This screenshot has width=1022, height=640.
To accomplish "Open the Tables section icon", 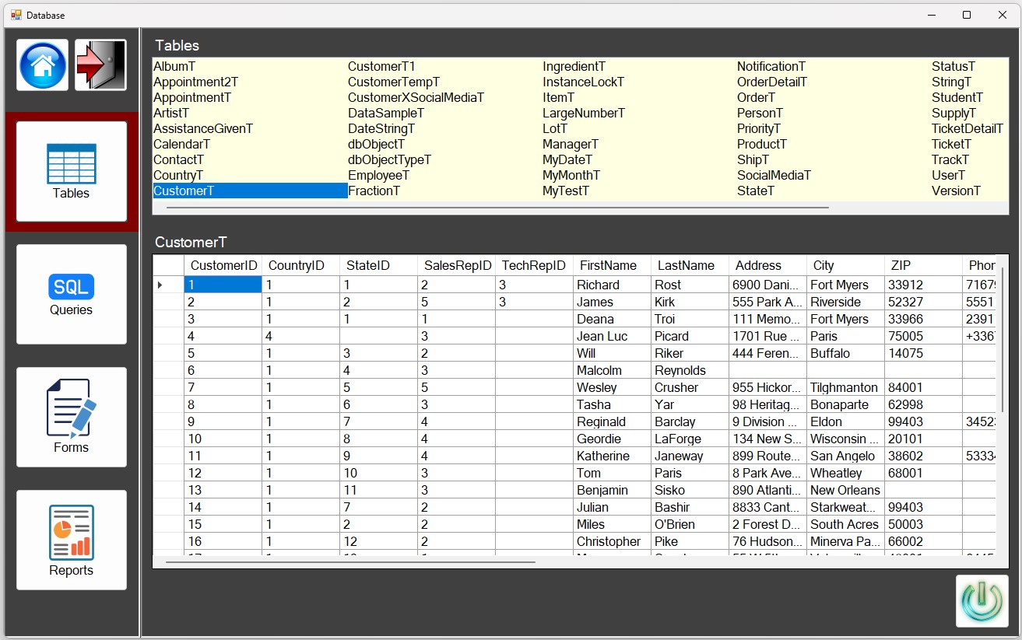I will click(71, 171).
